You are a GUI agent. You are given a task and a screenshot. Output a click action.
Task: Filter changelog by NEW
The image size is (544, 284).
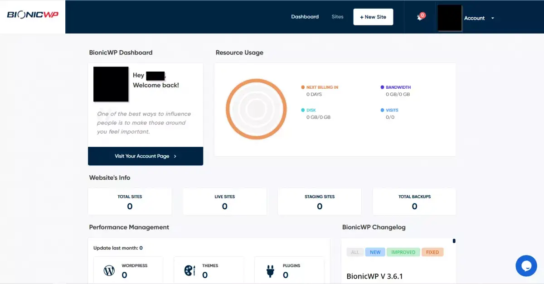coord(375,252)
